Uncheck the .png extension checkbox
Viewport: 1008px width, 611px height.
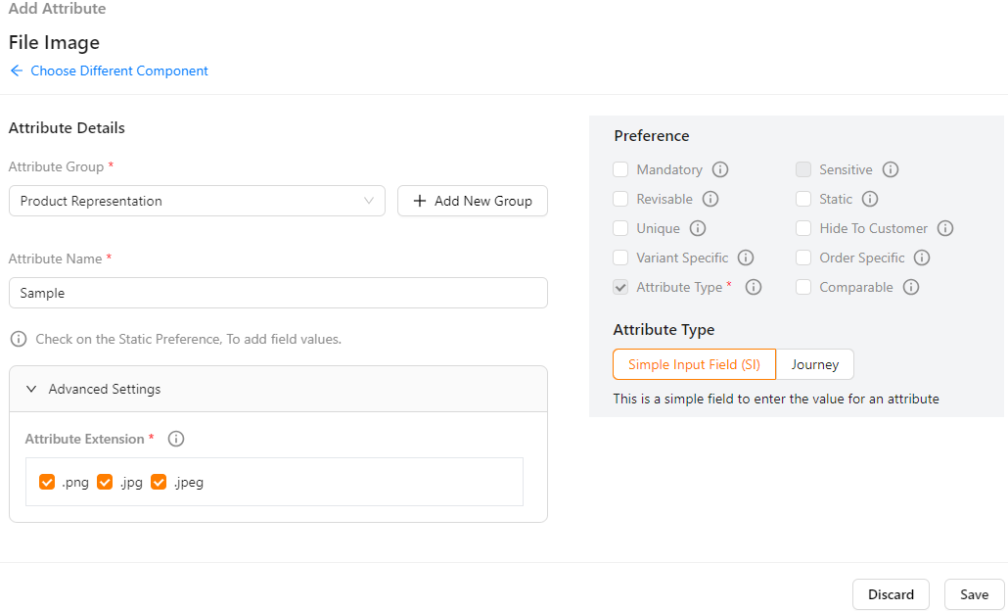pyautogui.click(x=47, y=482)
